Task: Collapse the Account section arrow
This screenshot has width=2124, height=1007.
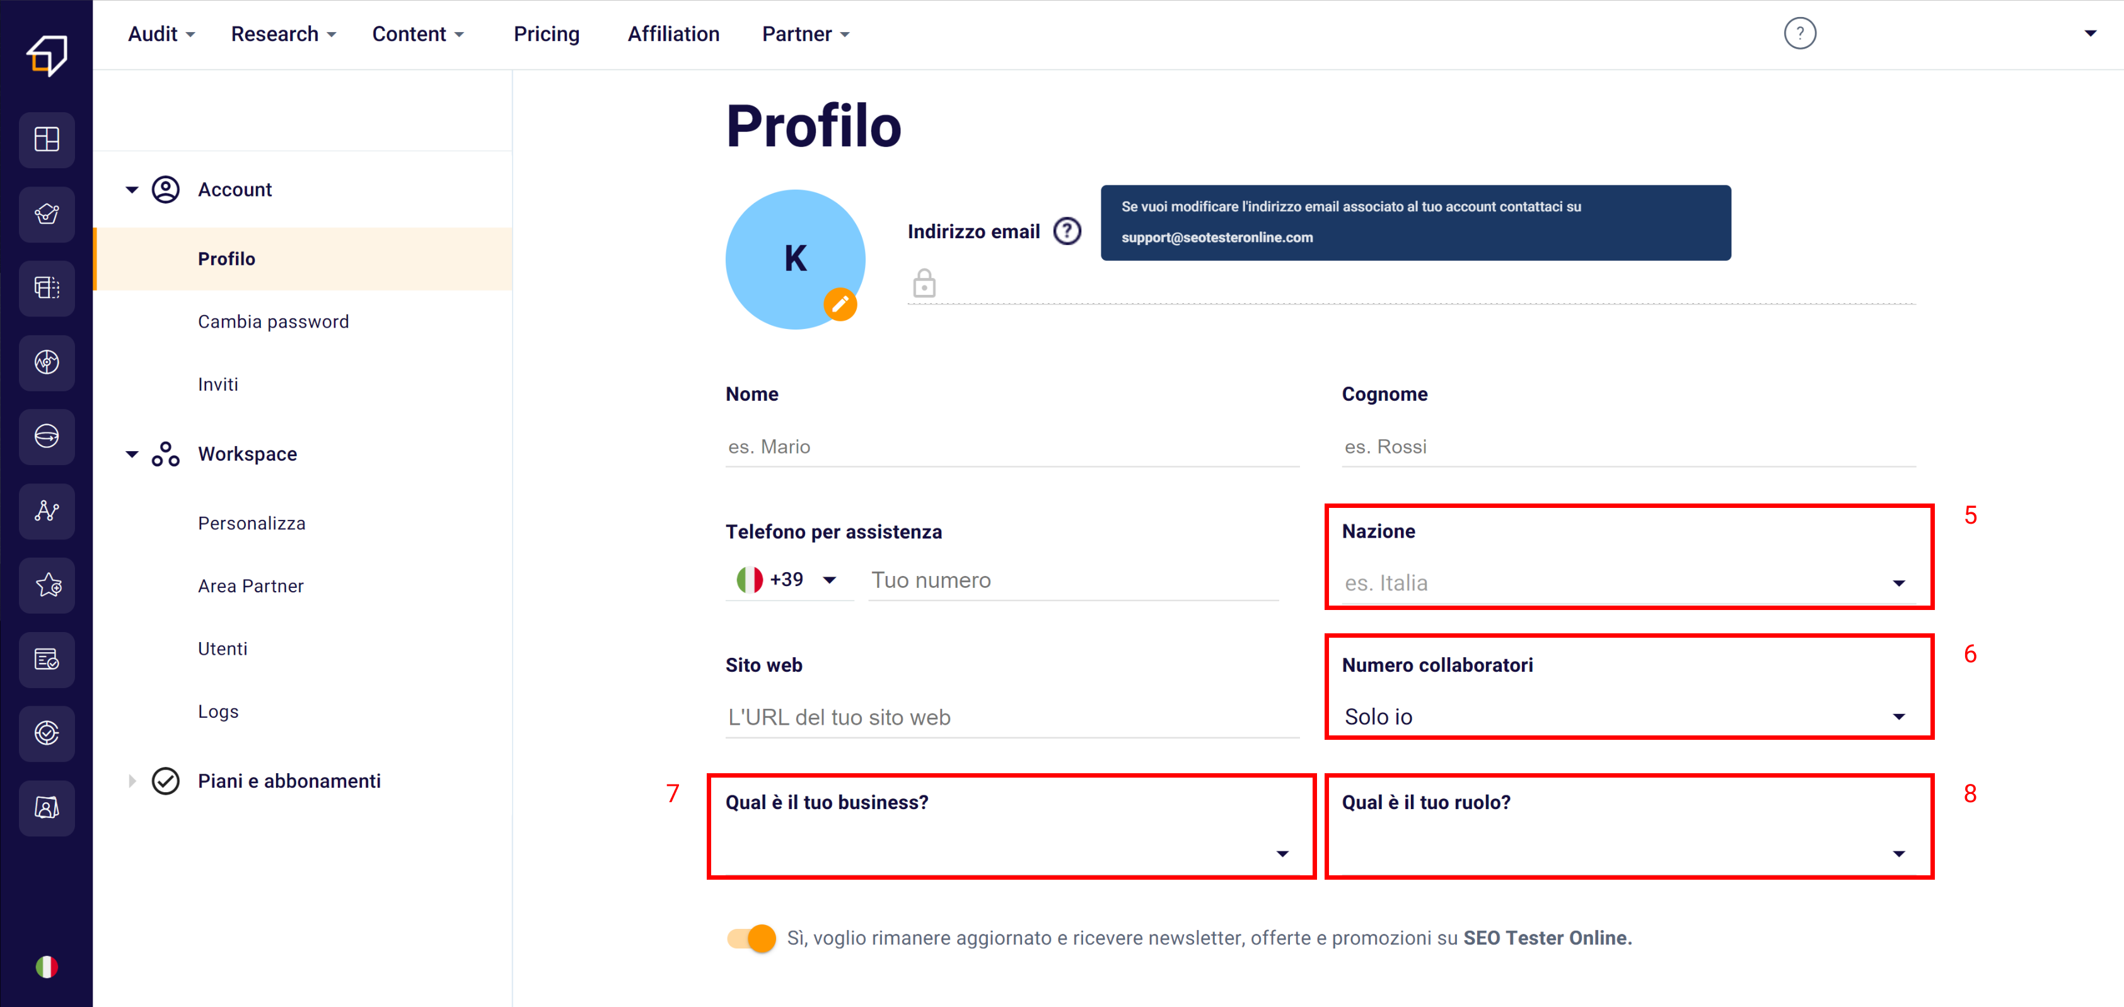Action: coord(132,190)
